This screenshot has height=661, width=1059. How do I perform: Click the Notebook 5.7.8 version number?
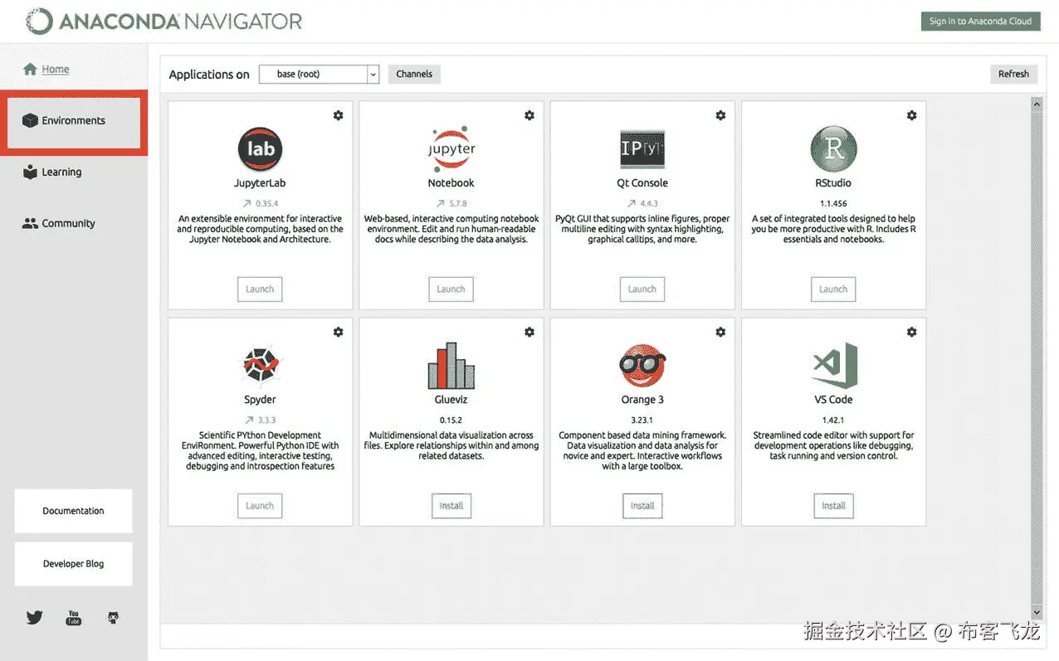(x=458, y=203)
